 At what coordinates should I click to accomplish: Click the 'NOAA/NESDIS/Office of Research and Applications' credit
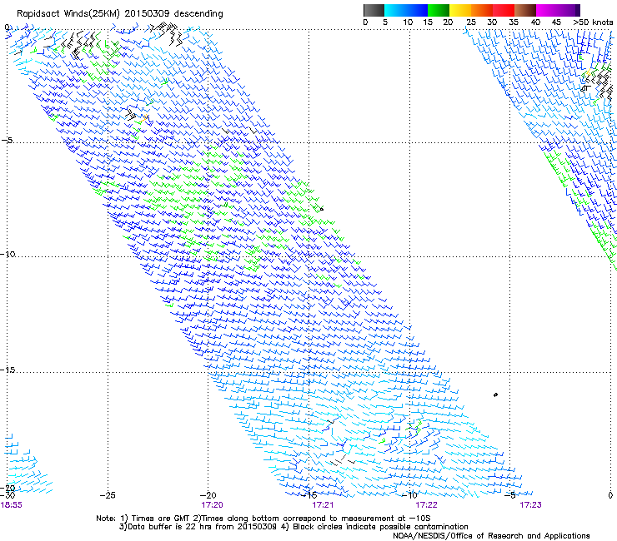coord(491,536)
